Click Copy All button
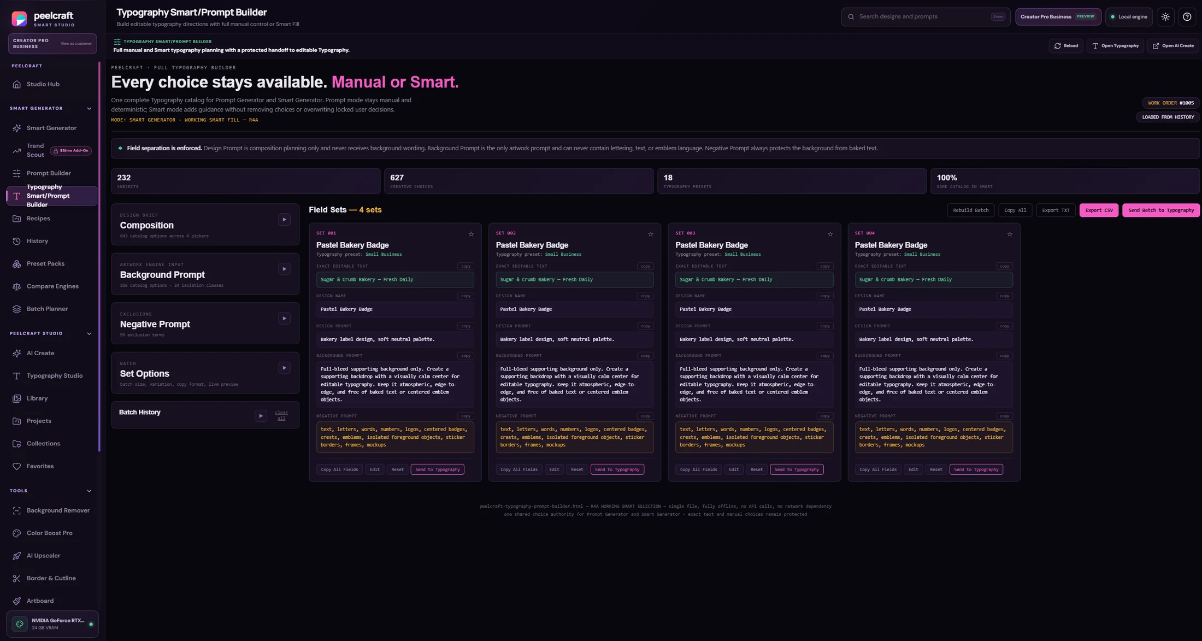The width and height of the screenshot is (1202, 641). (x=1015, y=210)
